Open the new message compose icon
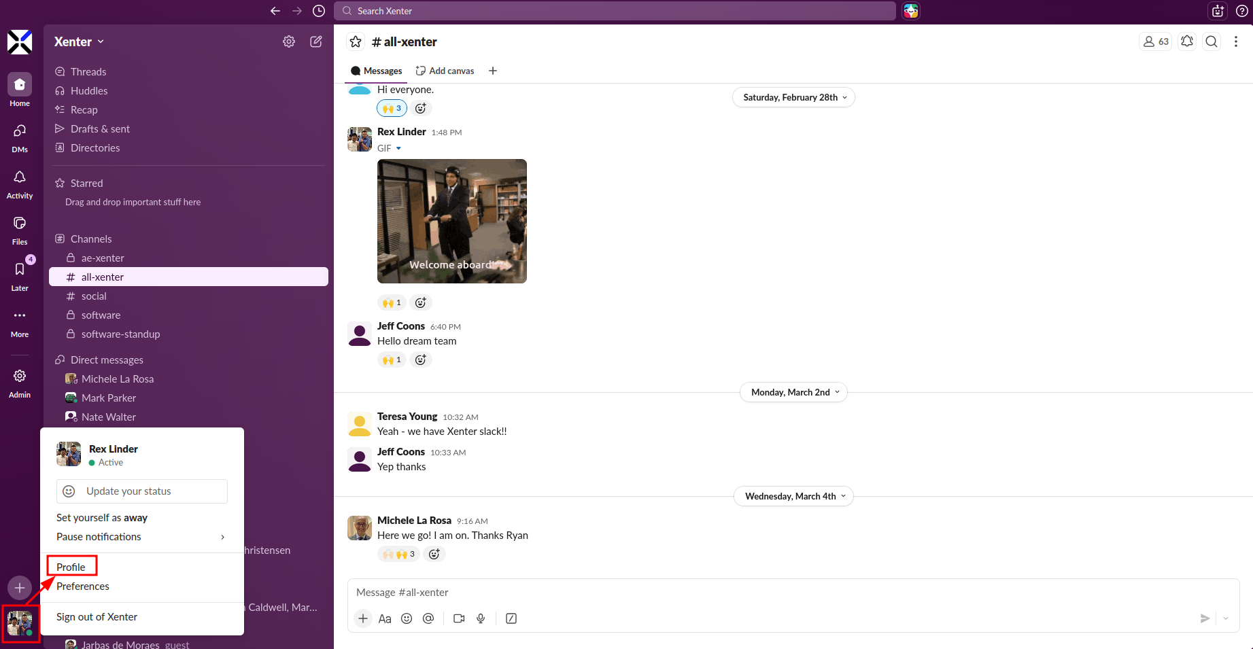The height and width of the screenshot is (649, 1253). point(316,41)
